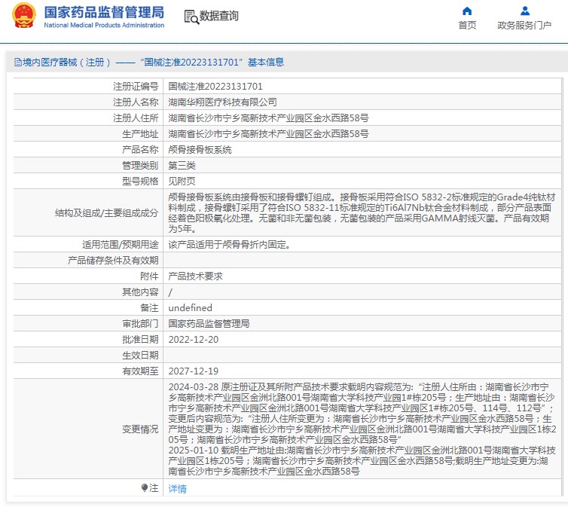
Task: Click the 注册人住所 address value
Action: coord(268,118)
